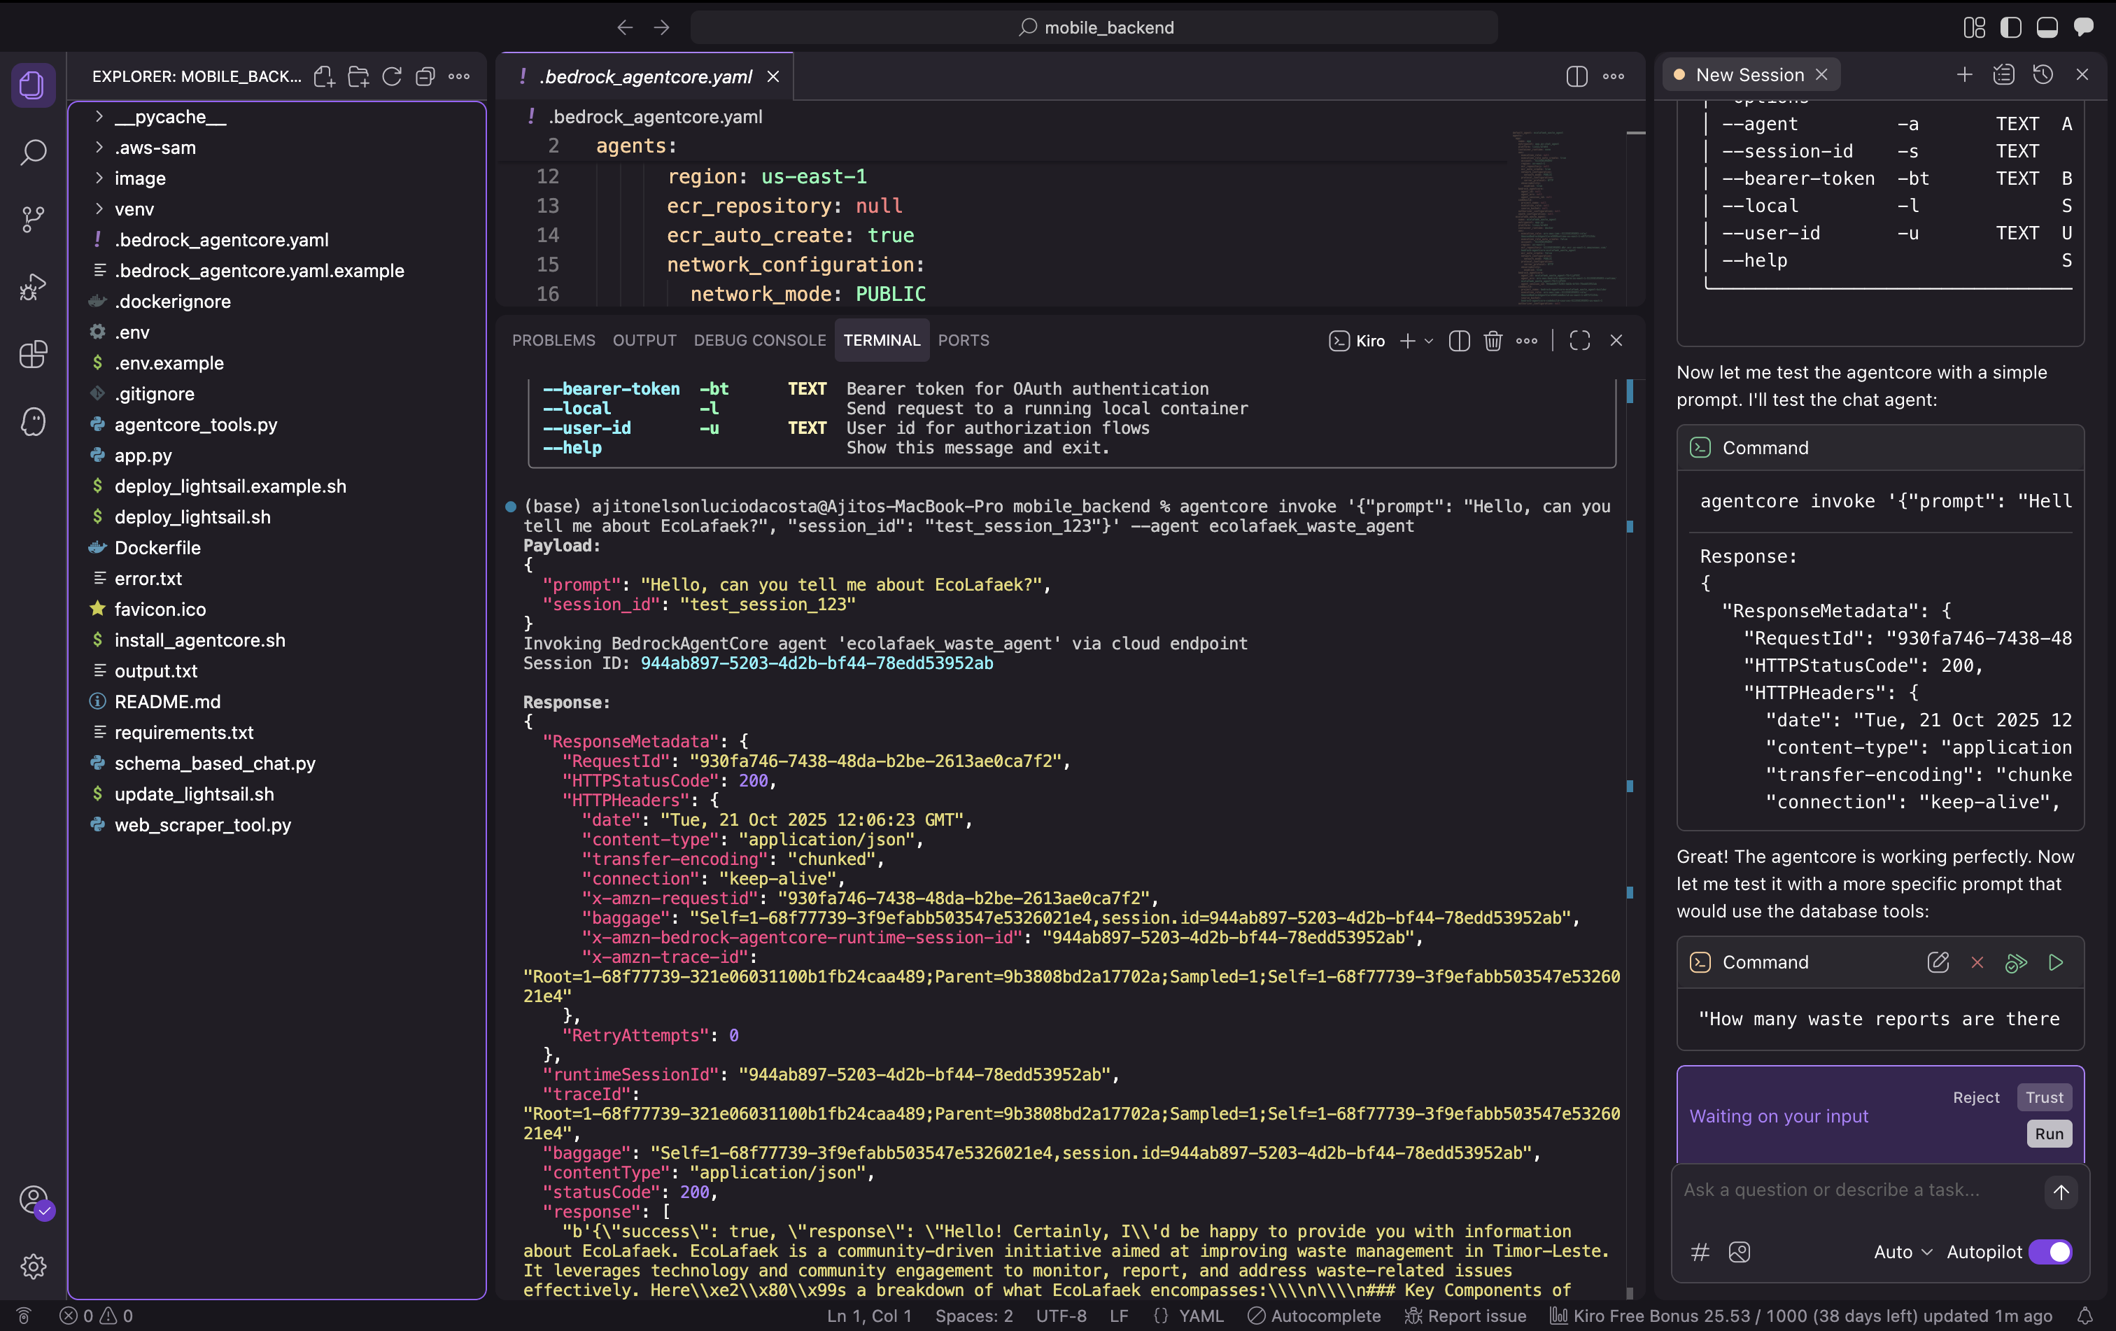Click the Trust button
The height and width of the screenshot is (1331, 2116).
(x=2044, y=1097)
